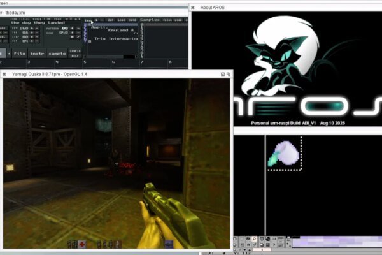382x255 pixels.
Task: Select tracker channel header 3
Action: 40,62
